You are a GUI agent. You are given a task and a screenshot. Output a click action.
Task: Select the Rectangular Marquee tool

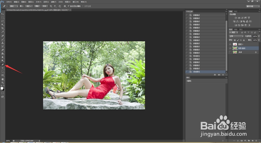click(3, 18)
